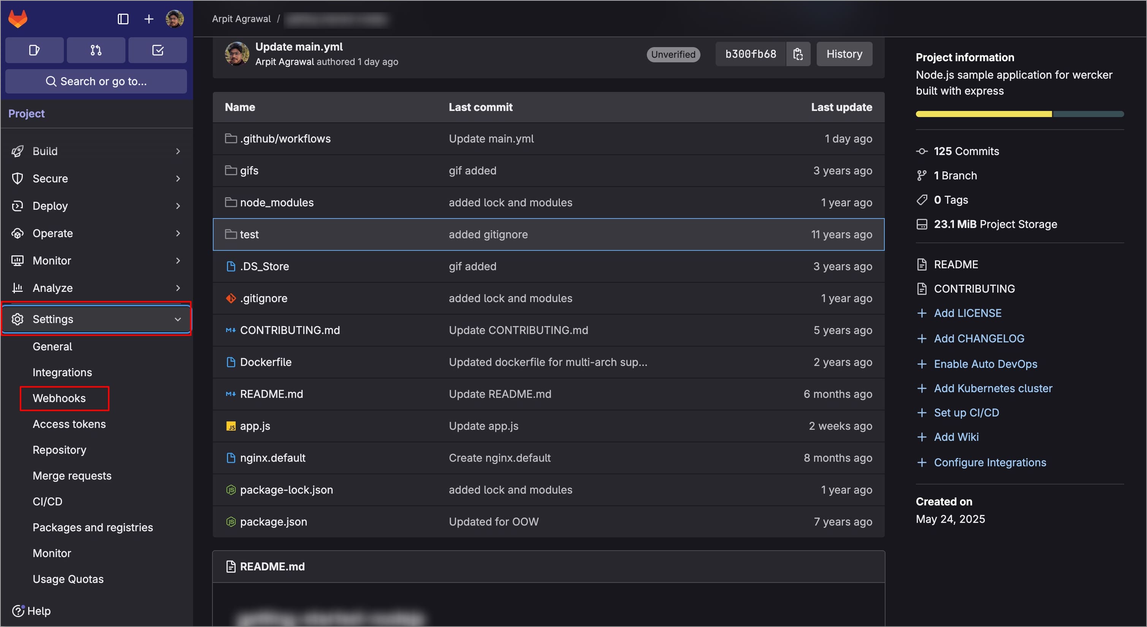This screenshot has height=627, width=1147.
Task: Click the GitLab fox logo
Action: [18, 19]
